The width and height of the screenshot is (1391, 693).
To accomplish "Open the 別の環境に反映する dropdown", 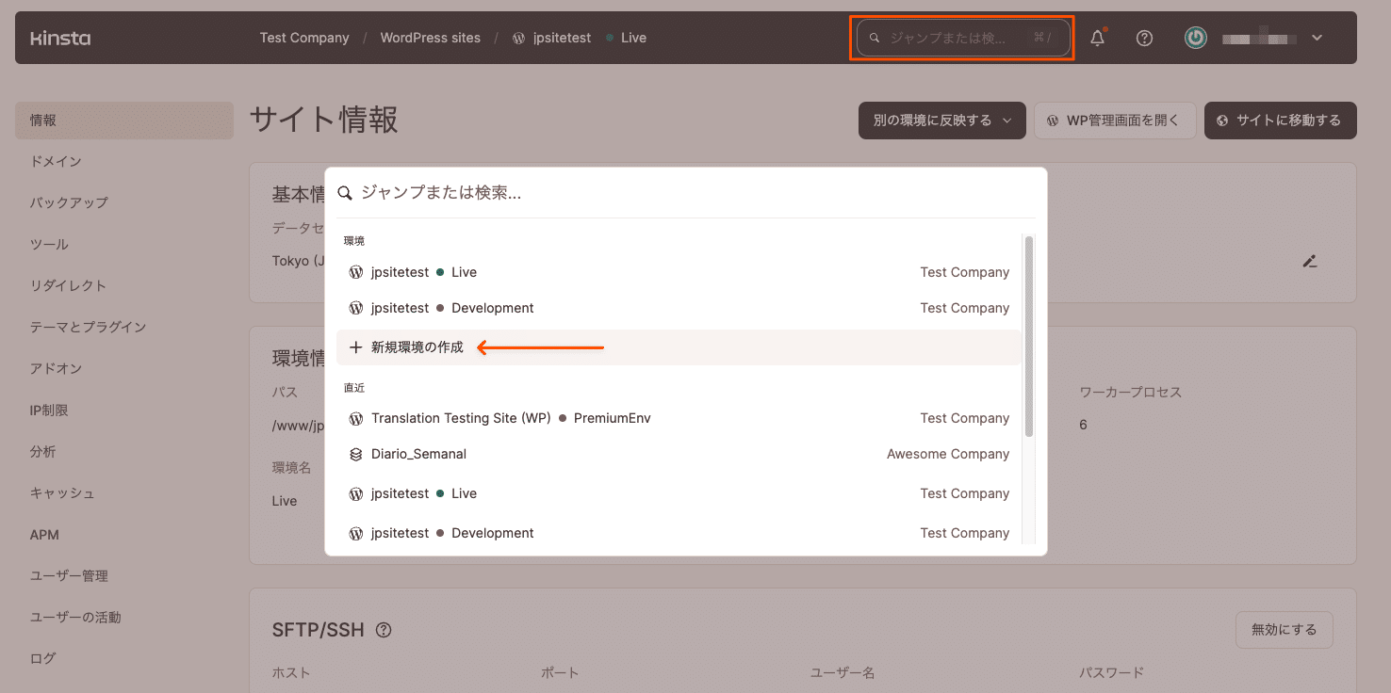I will tap(941, 121).
